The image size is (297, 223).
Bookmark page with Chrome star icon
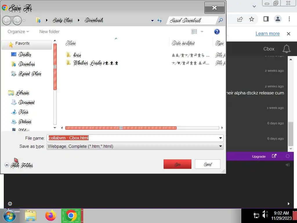tap(251, 19)
